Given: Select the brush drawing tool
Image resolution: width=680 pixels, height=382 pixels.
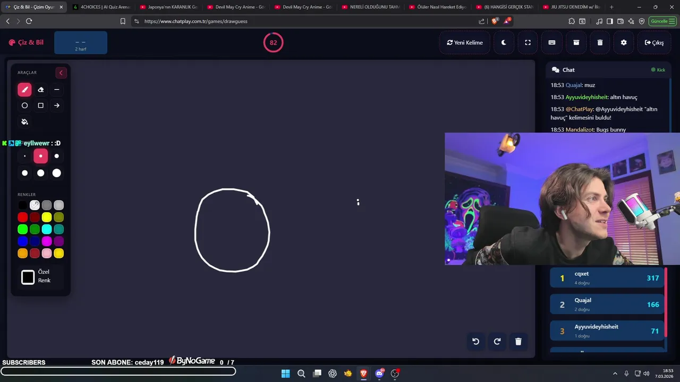Looking at the screenshot, I should pos(24,90).
